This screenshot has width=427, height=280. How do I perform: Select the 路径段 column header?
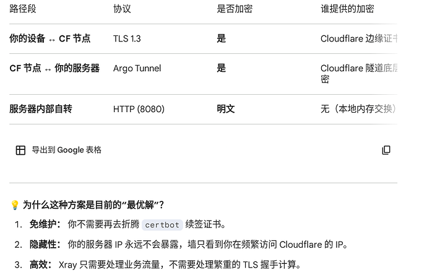(x=23, y=9)
